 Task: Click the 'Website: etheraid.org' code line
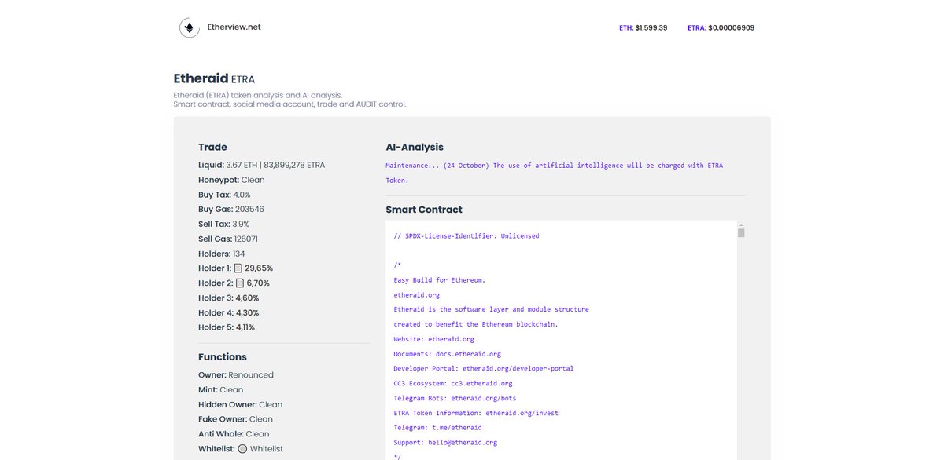(x=434, y=339)
